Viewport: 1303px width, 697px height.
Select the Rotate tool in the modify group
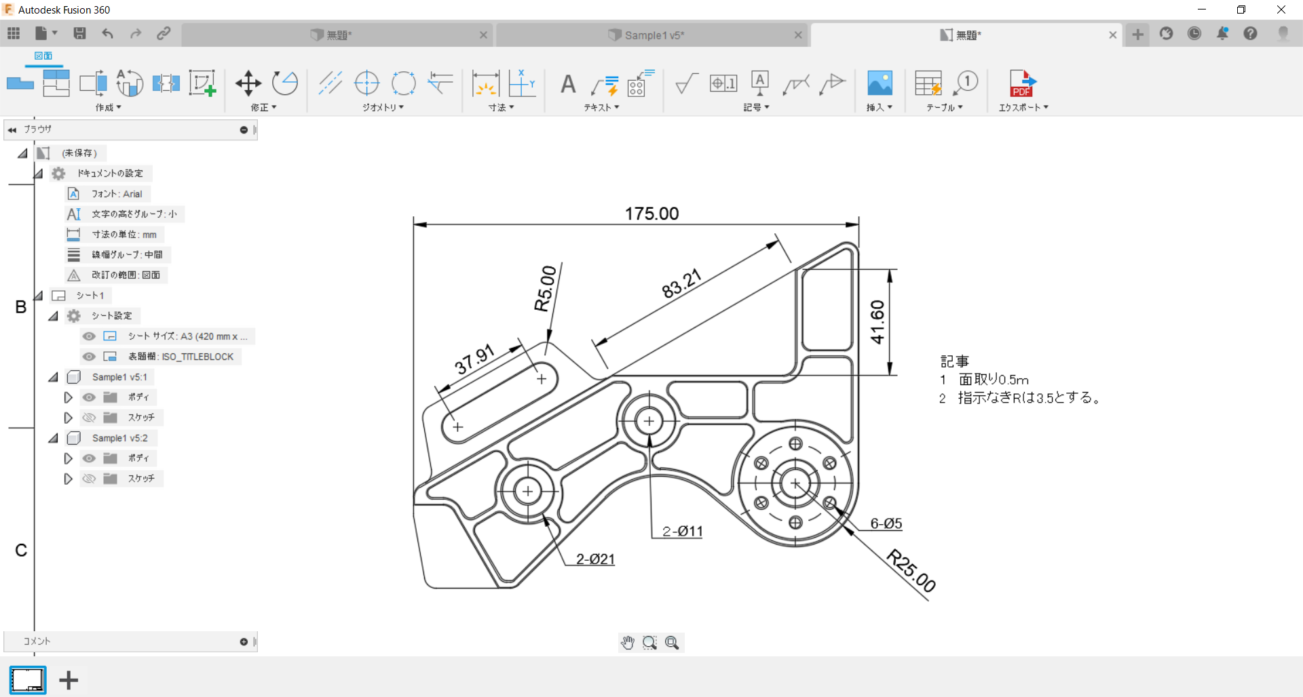click(x=285, y=83)
